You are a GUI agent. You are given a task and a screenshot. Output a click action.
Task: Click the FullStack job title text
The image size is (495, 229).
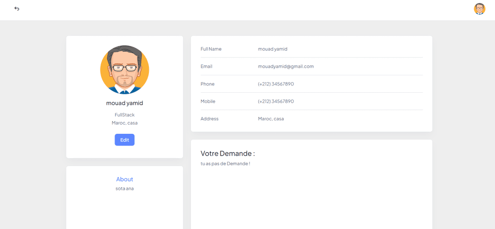(x=125, y=115)
